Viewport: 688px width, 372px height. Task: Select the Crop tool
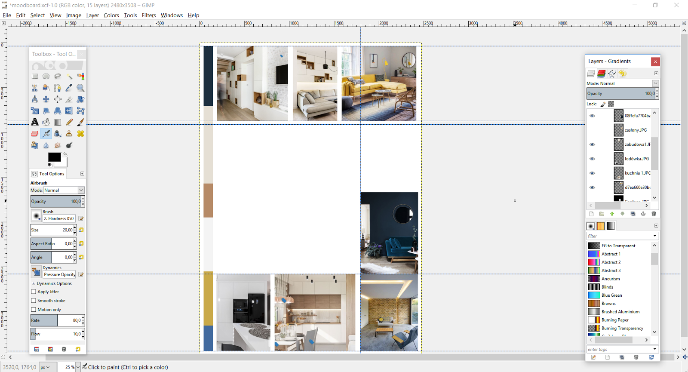[x=69, y=99]
